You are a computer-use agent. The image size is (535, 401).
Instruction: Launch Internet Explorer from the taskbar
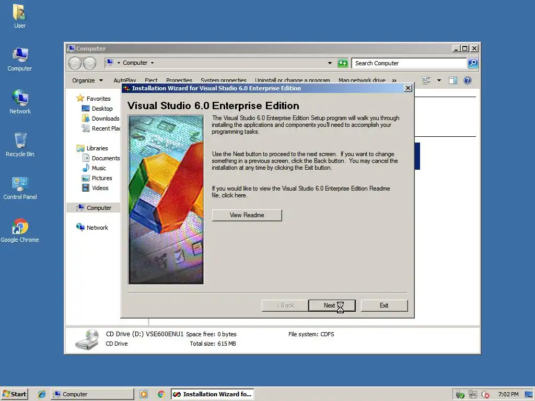coord(42,394)
